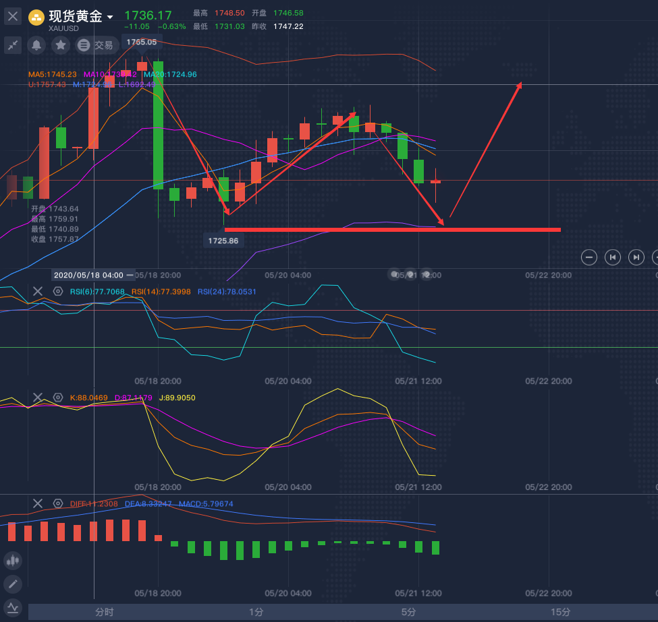Select the candlestick chart type icon

point(13,560)
